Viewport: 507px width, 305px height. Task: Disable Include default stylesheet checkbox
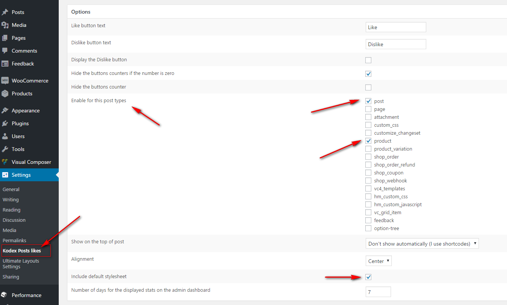(368, 277)
